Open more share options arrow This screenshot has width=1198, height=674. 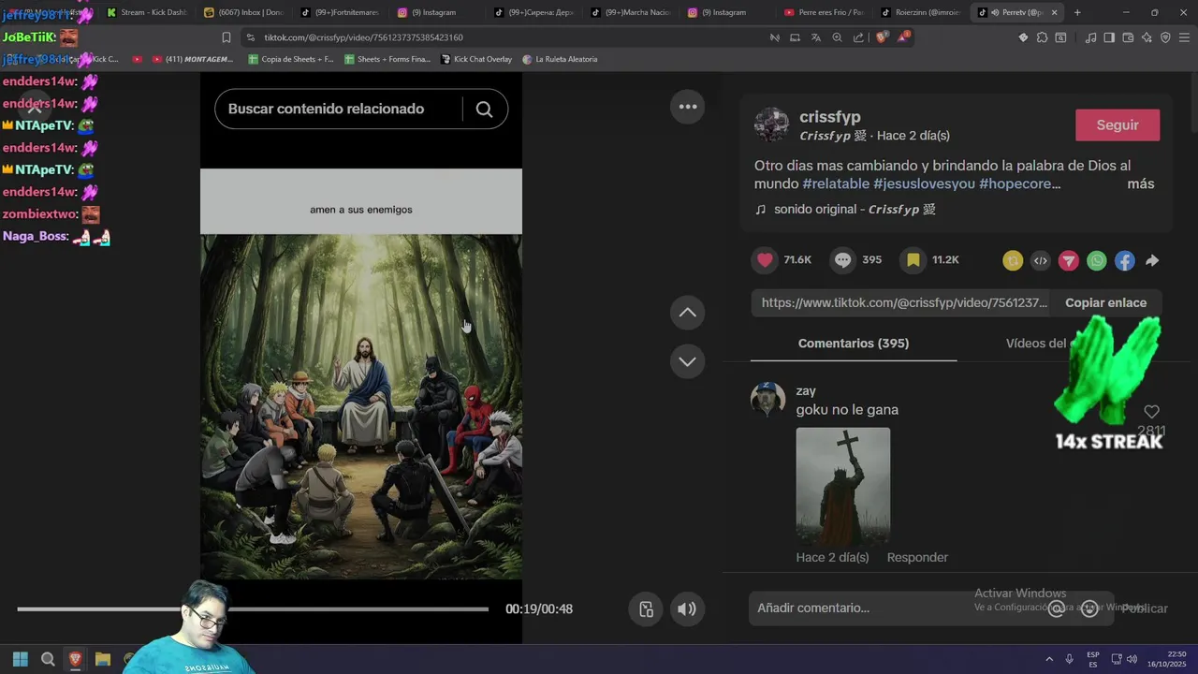click(x=1152, y=261)
